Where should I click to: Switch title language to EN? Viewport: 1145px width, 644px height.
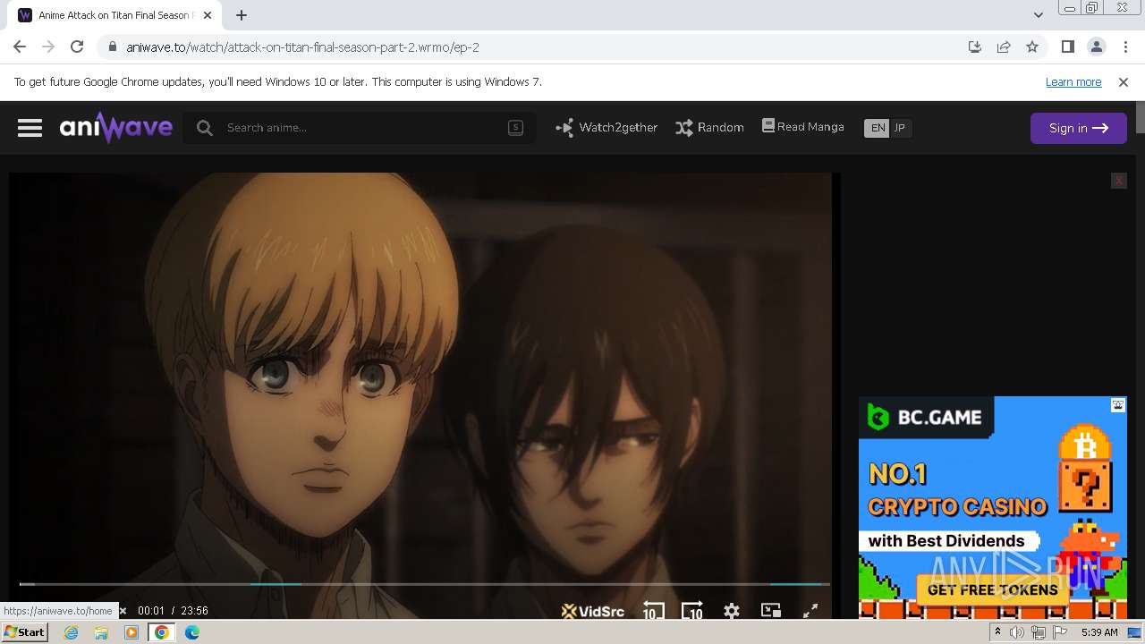878,128
